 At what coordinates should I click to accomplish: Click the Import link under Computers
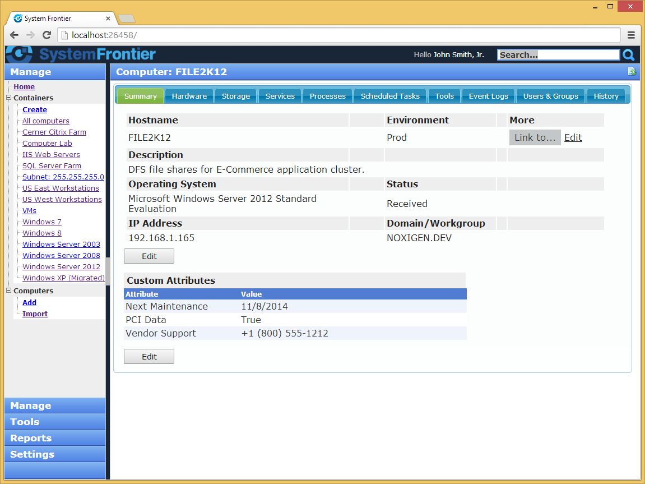click(x=35, y=314)
